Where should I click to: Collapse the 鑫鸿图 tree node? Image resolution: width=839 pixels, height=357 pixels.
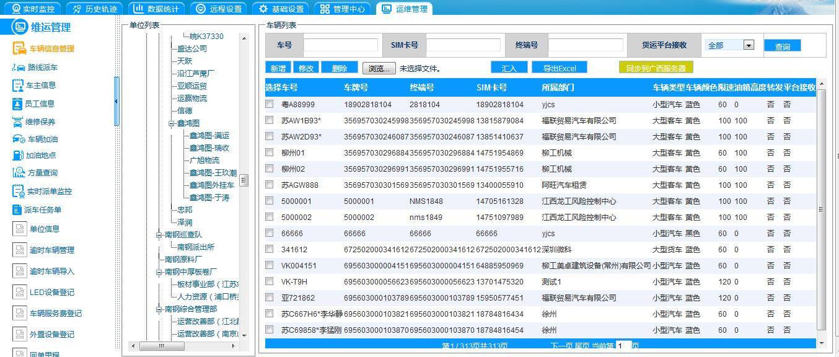pos(172,123)
